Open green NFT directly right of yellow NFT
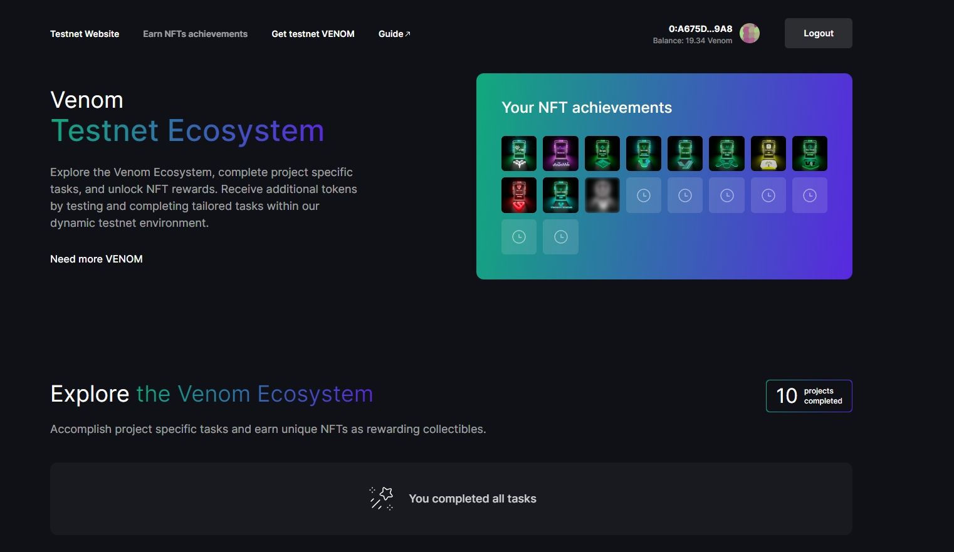 810,154
